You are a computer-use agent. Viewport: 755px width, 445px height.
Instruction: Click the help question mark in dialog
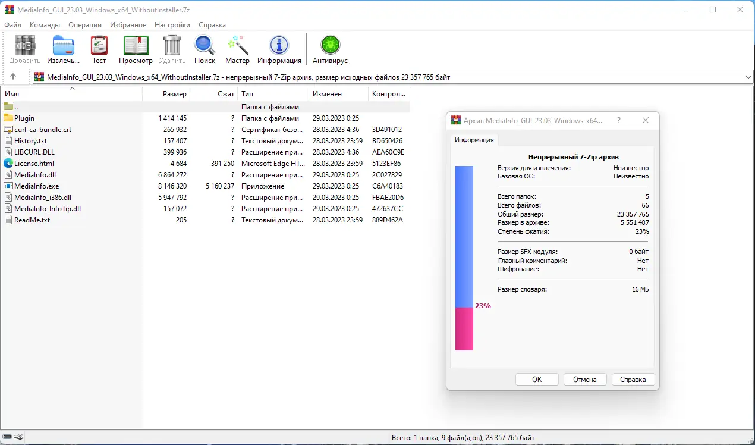tap(619, 120)
